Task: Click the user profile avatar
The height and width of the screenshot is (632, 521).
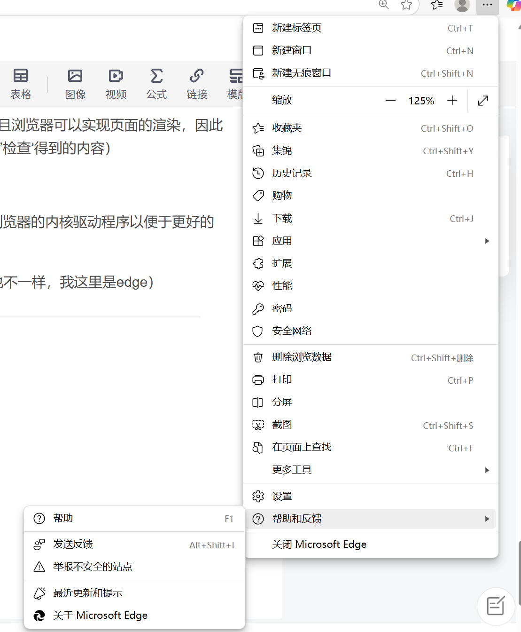Action: coord(462,5)
